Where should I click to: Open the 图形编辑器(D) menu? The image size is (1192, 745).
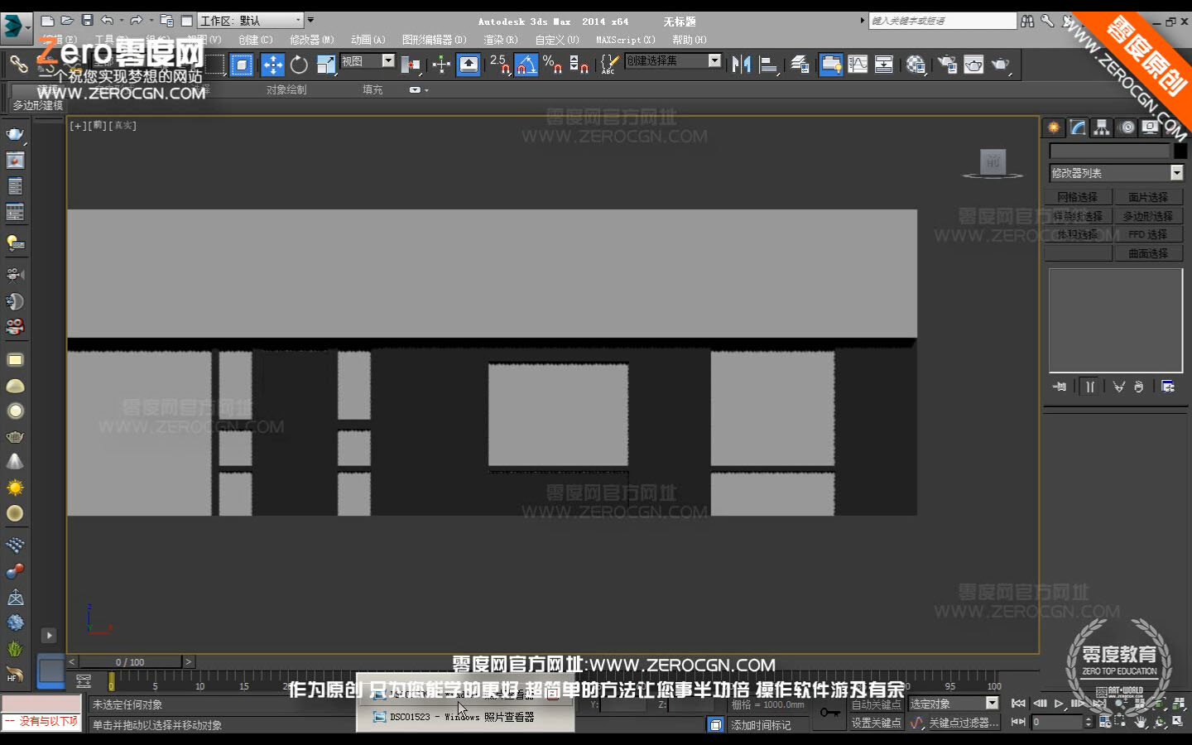435,40
